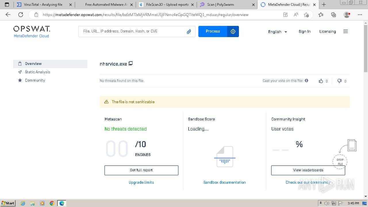Open Static Analysis in the sidebar
Image resolution: width=368 pixels, height=207 pixels.
[37, 72]
